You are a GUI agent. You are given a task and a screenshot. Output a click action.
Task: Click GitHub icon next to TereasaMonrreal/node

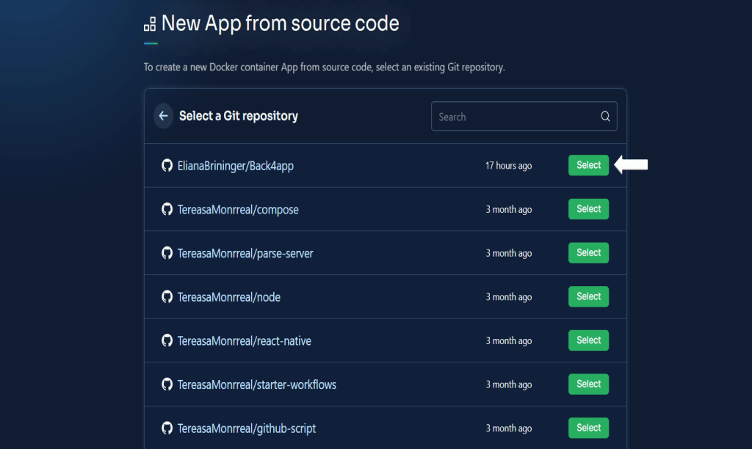pos(167,296)
